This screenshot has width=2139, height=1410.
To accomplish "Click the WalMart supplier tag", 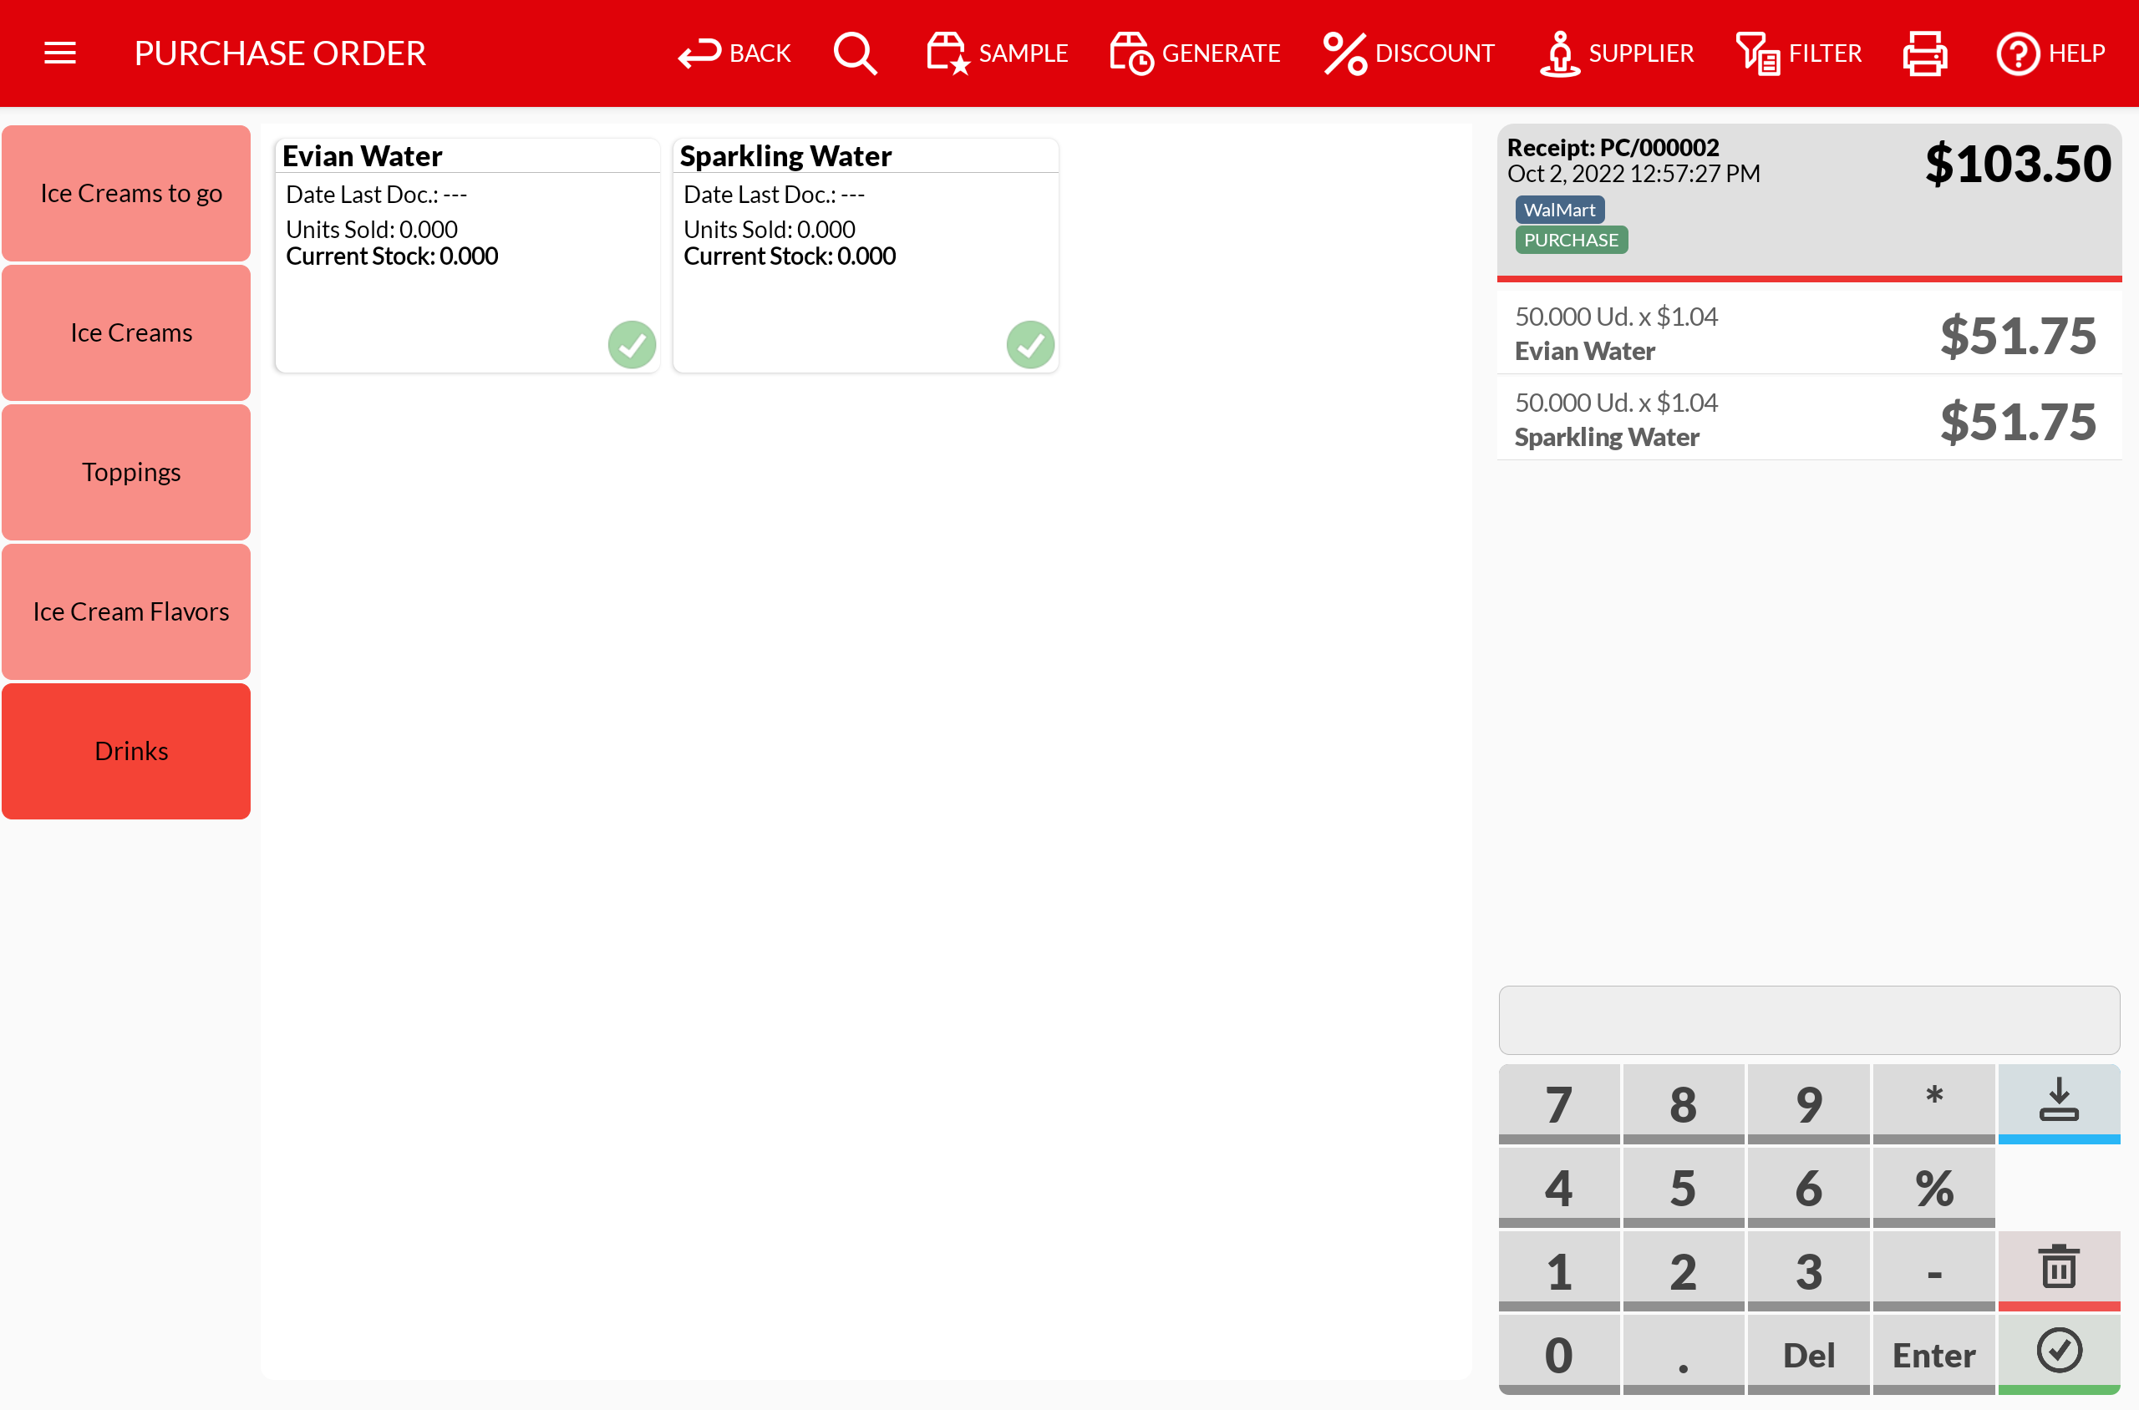I will click(x=1559, y=210).
